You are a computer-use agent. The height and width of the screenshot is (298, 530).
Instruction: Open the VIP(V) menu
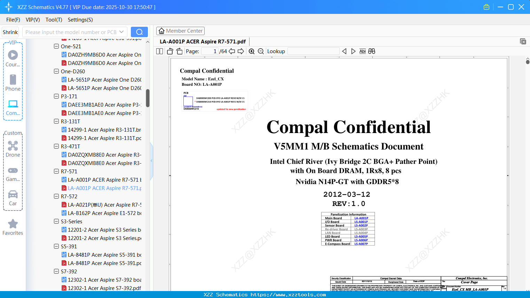tap(33, 20)
